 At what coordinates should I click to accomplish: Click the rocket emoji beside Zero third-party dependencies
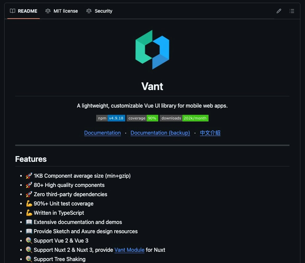(x=29, y=194)
